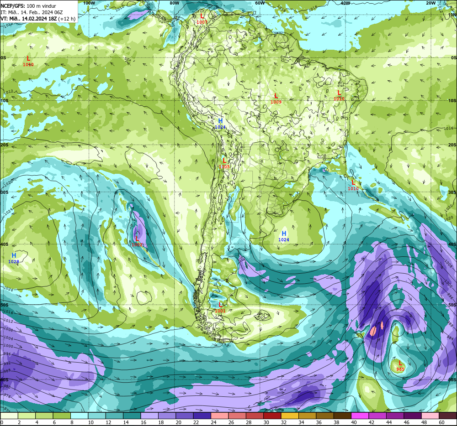457x426 pixels.
Task: Click the 'NCEP/GFS: 100 m vindur' title text
Action: tap(28, 6)
